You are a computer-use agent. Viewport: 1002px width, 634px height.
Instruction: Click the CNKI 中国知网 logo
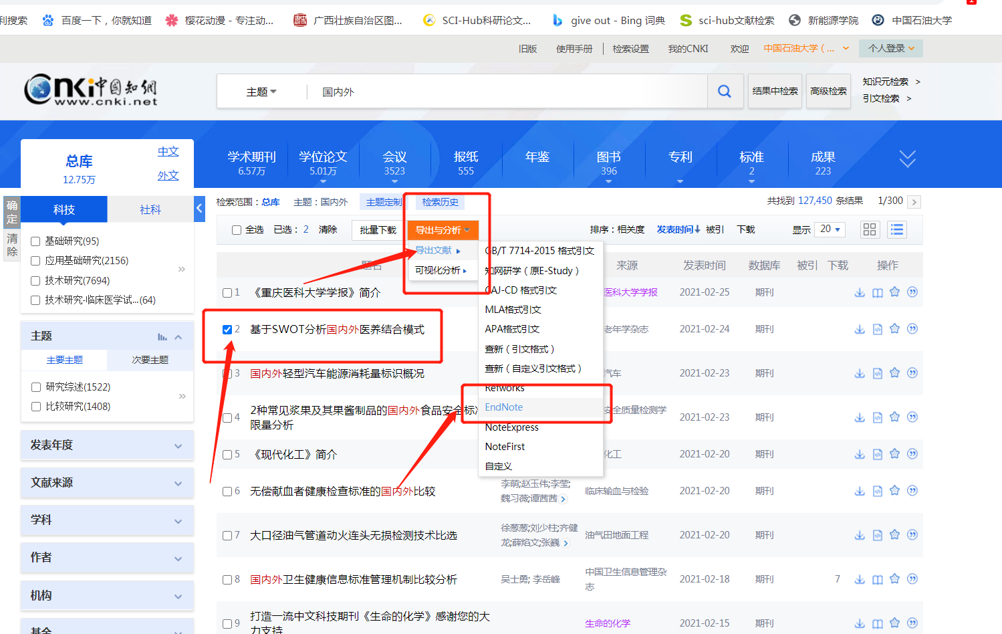coord(90,91)
